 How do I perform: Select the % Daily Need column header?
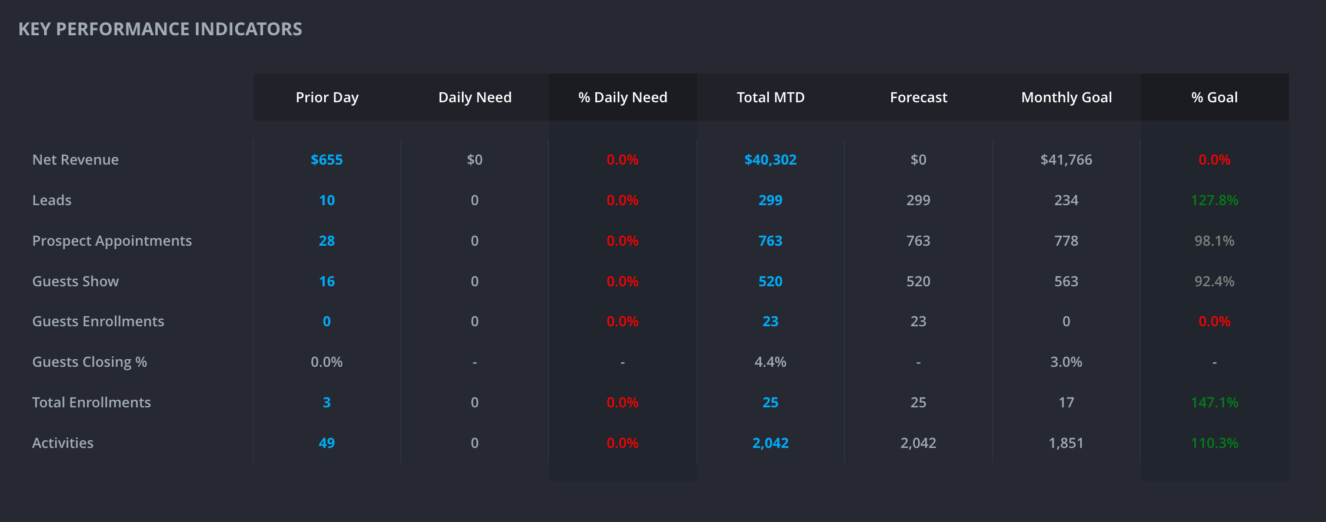point(622,98)
